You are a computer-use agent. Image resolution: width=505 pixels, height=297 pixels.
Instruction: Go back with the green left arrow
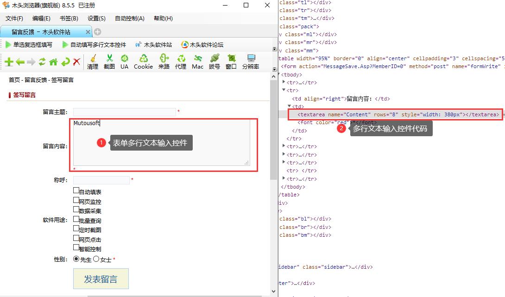coord(20,62)
